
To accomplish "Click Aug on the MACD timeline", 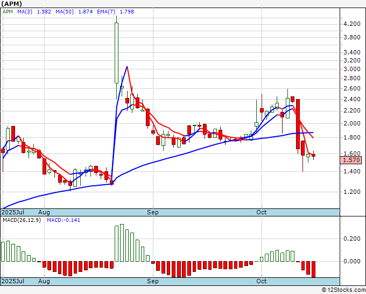I will click(44, 281).
